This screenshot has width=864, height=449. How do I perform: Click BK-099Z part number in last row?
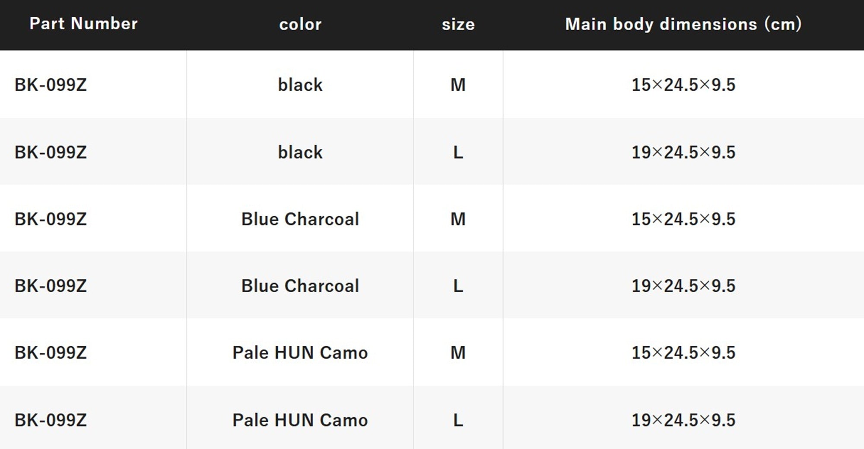pos(51,421)
